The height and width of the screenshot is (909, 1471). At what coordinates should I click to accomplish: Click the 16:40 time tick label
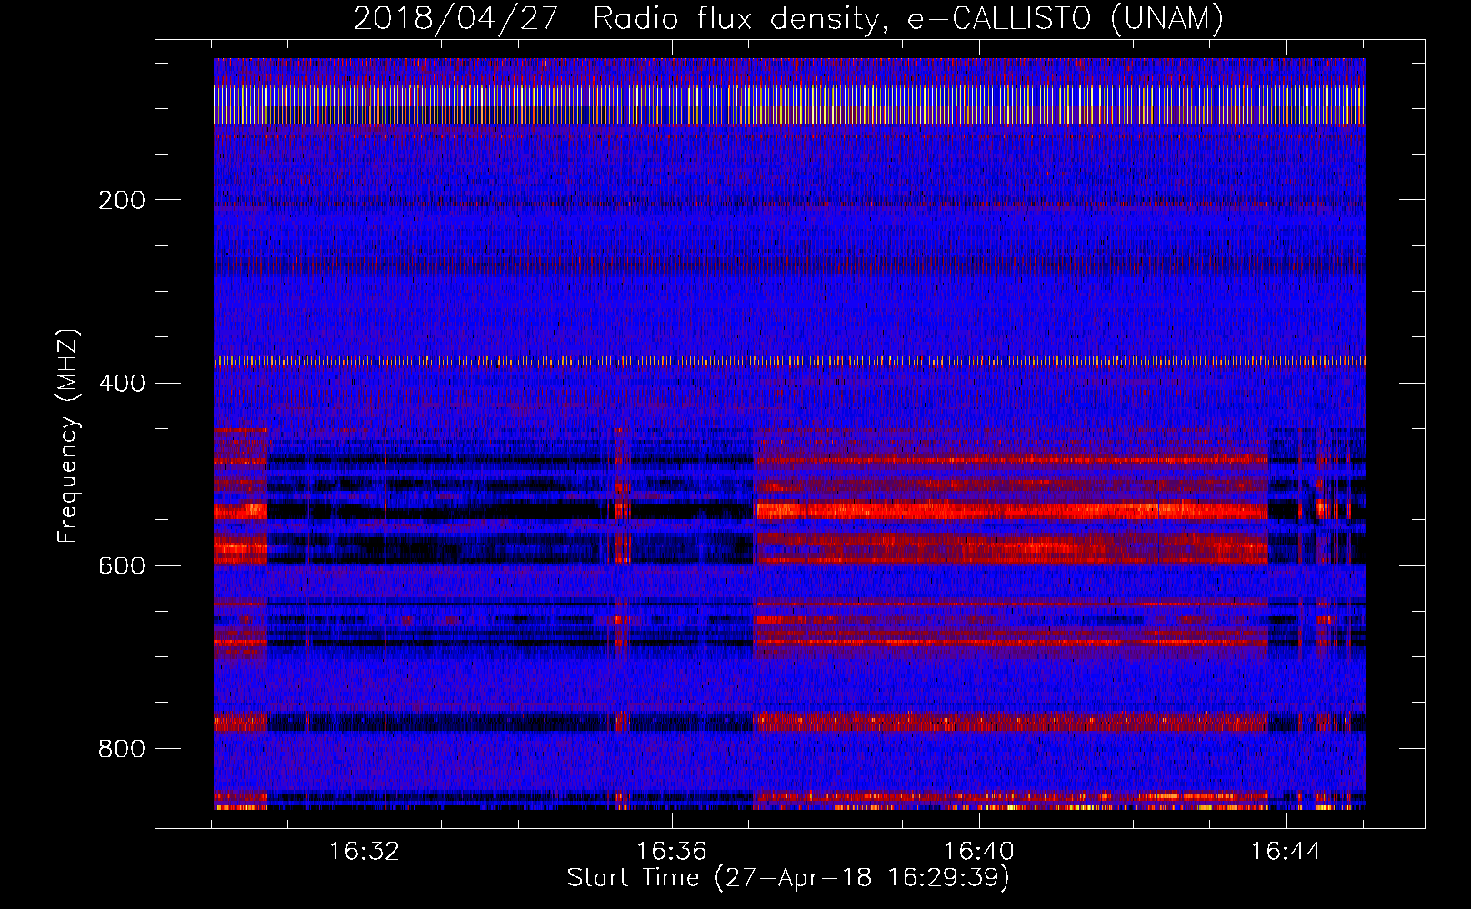point(979,851)
